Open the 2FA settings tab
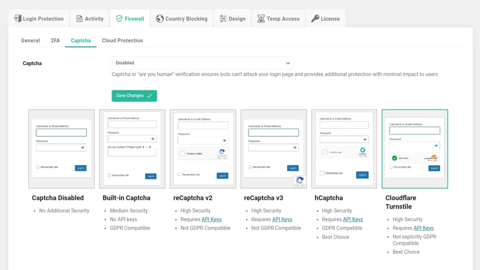 (x=55, y=41)
